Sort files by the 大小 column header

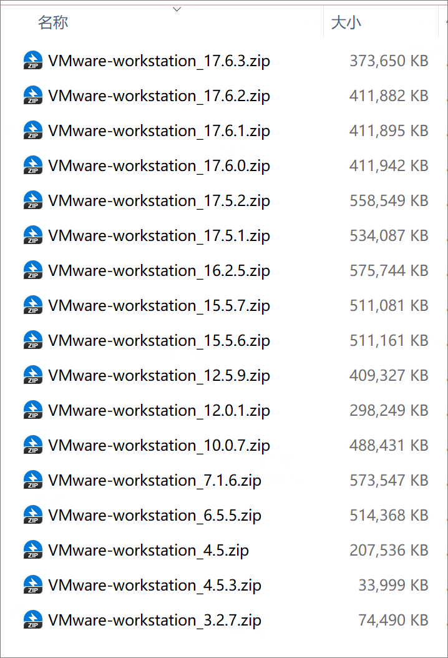pos(346,23)
